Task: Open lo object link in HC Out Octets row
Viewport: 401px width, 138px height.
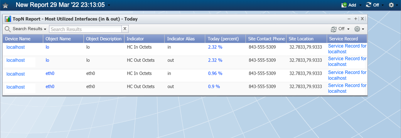Action: [x=47, y=60]
